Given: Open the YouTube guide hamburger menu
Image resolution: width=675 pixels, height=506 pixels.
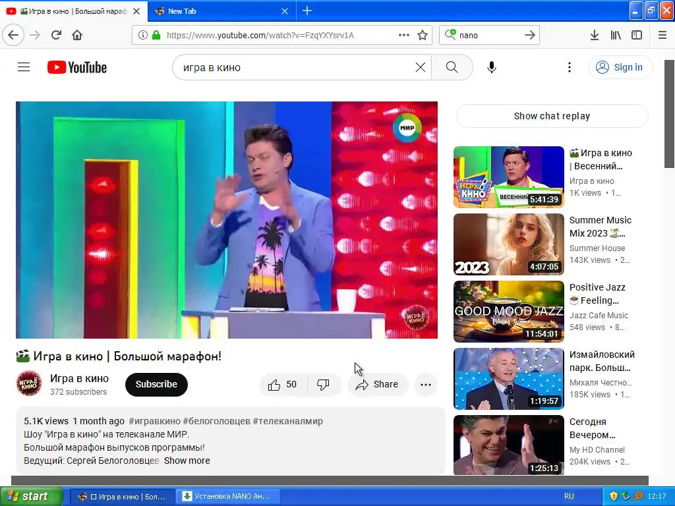Looking at the screenshot, I should click(24, 67).
